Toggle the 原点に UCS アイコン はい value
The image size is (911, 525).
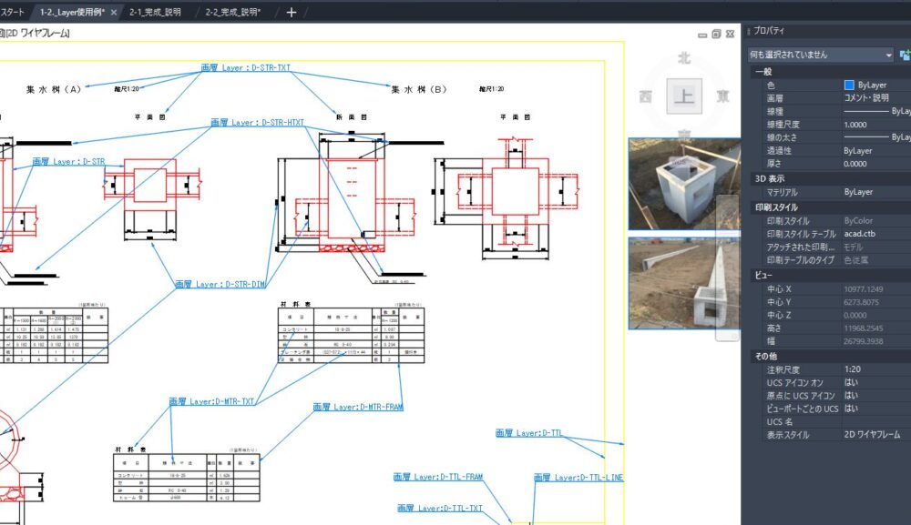pos(851,396)
